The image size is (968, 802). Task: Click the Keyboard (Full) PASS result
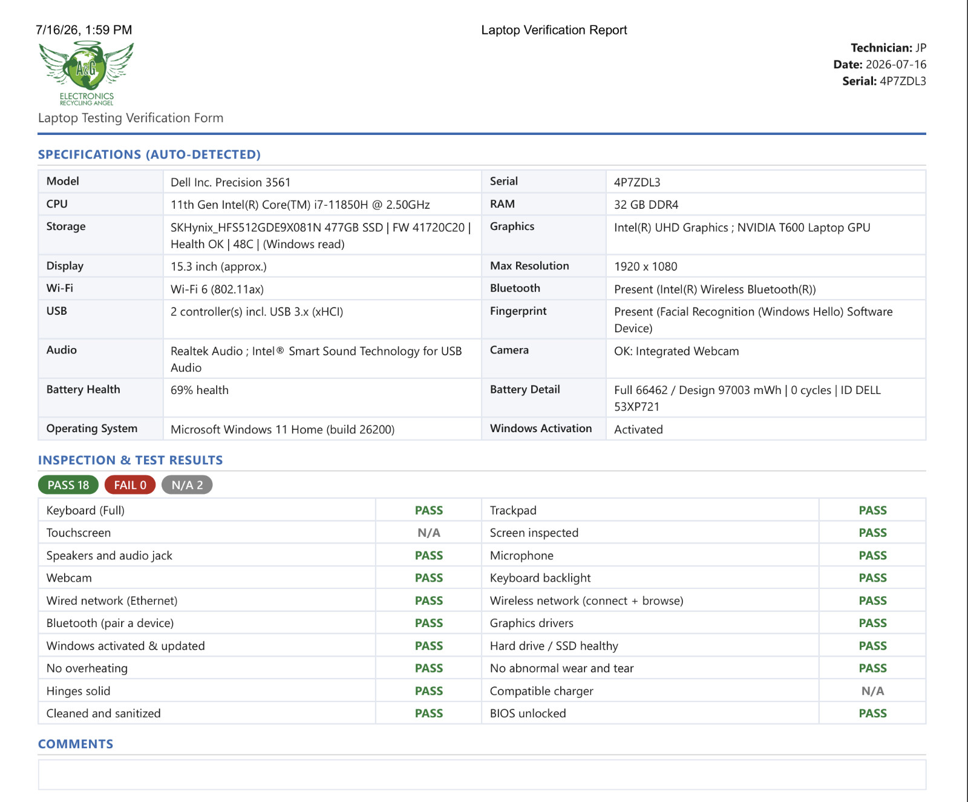tap(429, 510)
